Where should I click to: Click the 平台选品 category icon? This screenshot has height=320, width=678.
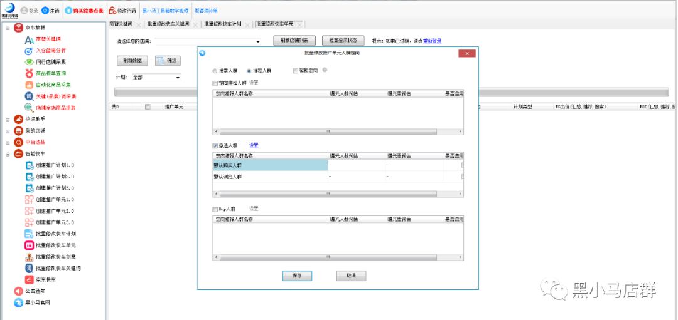(x=18, y=142)
